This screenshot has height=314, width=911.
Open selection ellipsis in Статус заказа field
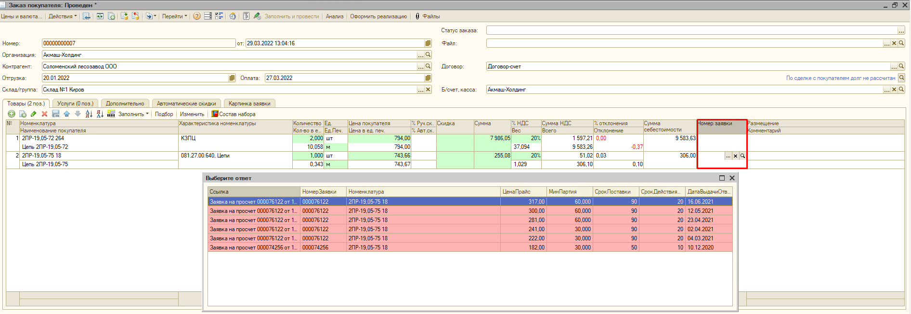pos(901,30)
